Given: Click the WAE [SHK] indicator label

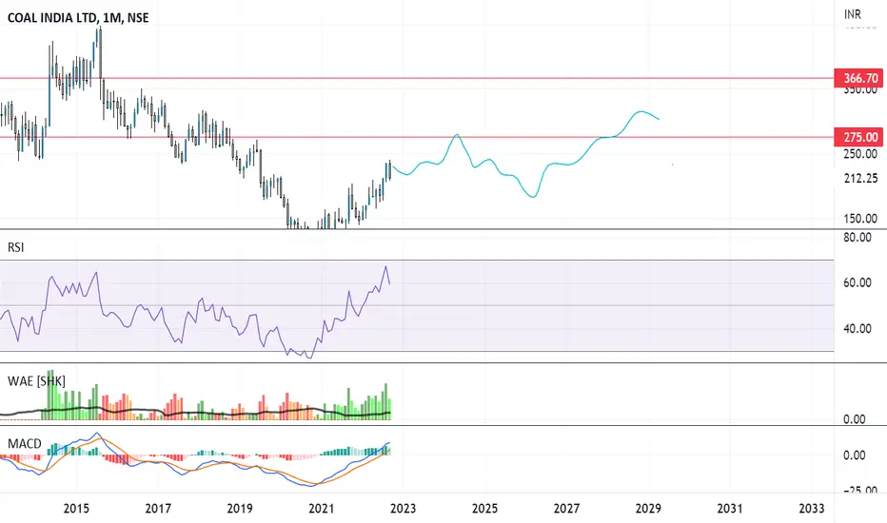Looking at the screenshot, I should (36, 381).
